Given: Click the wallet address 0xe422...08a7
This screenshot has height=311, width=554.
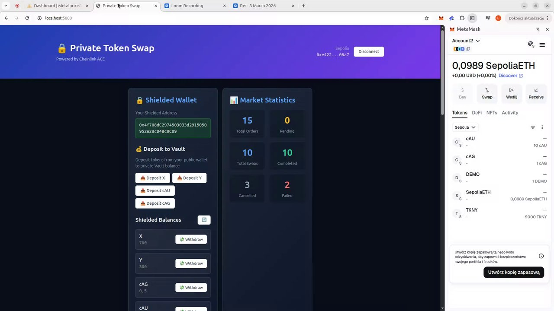Looking at the screenshot, I should [332, 55].
